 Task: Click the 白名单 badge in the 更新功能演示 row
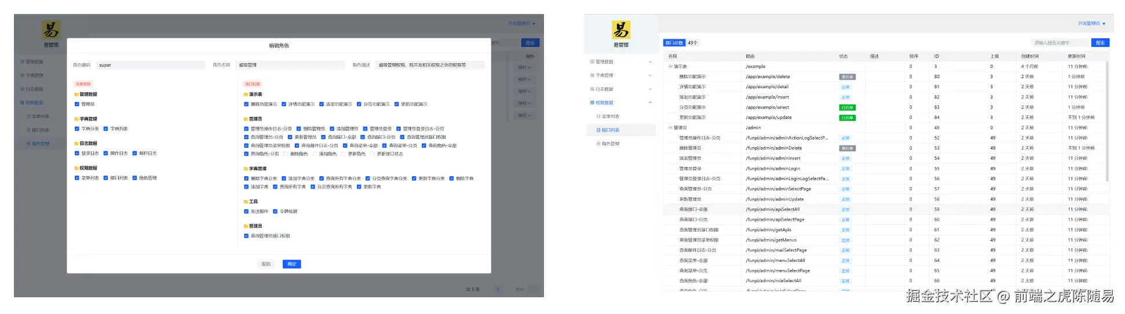847,118
